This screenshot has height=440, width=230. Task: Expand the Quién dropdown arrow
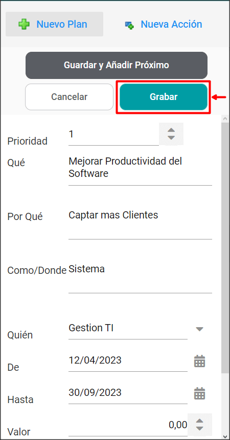[x=199, y=329]
